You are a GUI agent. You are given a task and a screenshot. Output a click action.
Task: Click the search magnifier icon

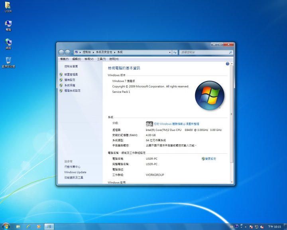click(x=230, y=52)
